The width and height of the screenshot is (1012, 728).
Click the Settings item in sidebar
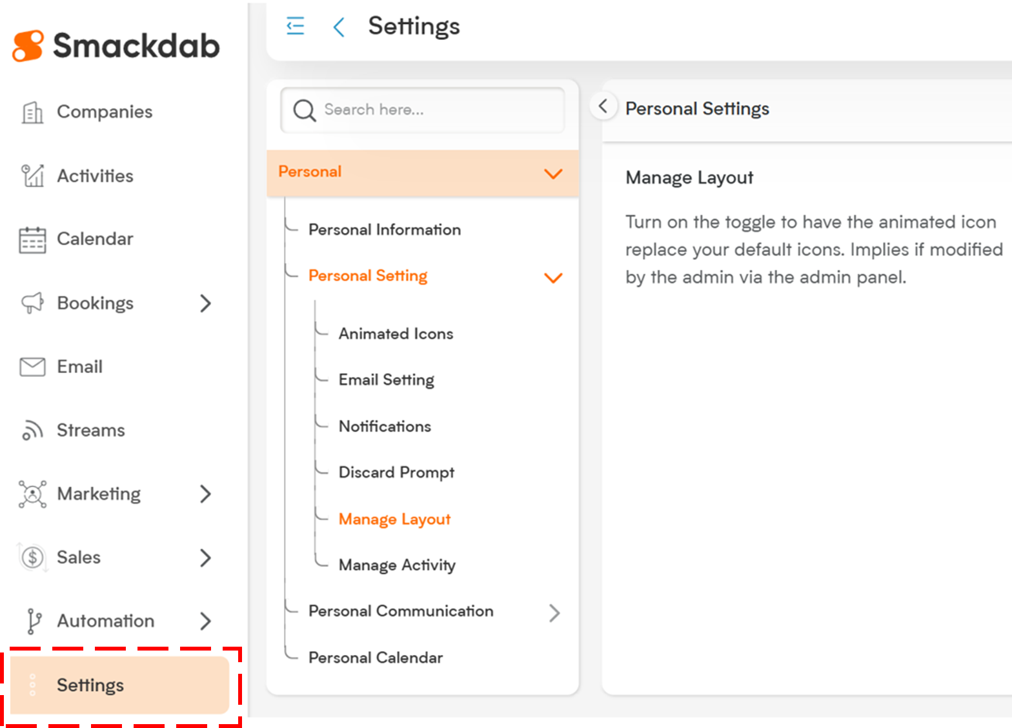click(x=120, y=685)
